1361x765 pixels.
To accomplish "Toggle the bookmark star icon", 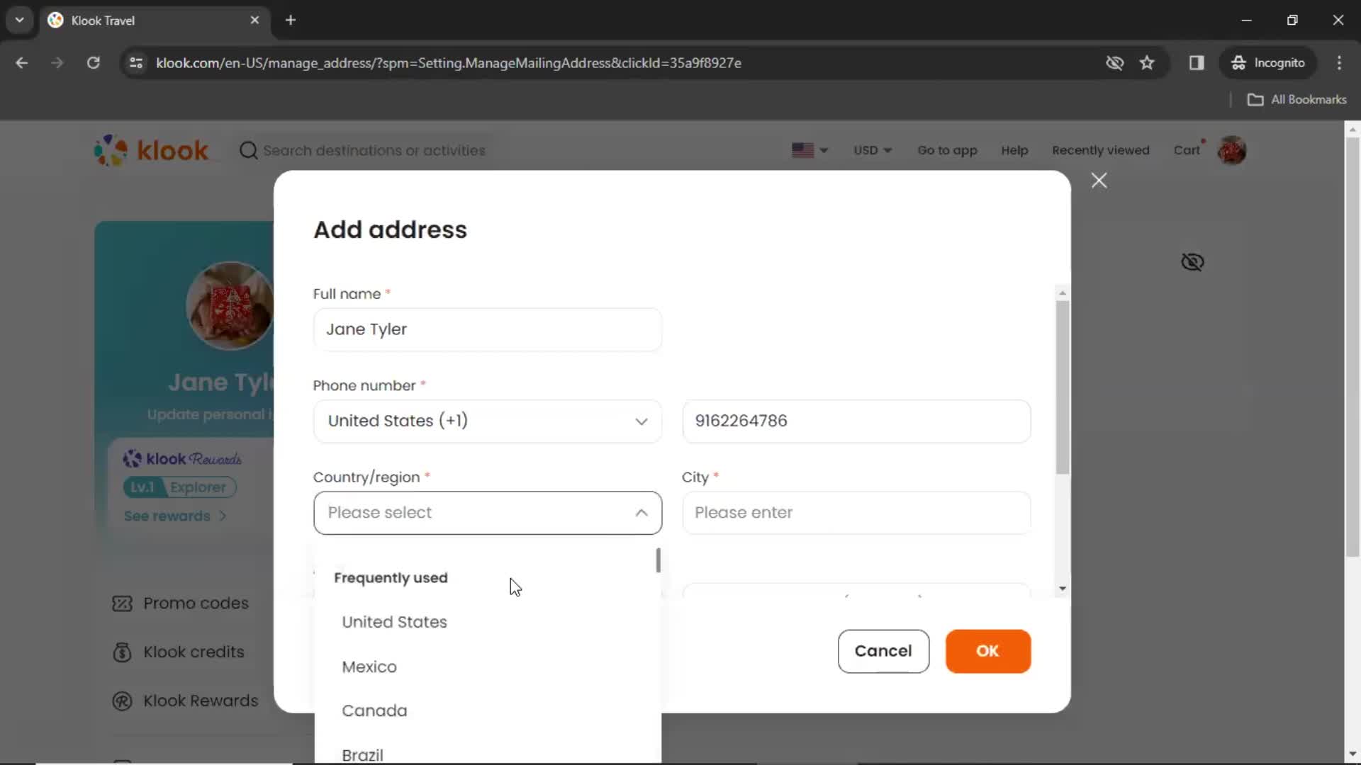I will point(1147,62).
